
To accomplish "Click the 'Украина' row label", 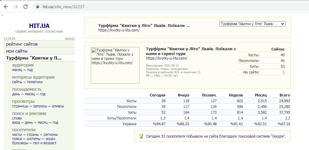I will pyautogui.click(x=130, y=124).
